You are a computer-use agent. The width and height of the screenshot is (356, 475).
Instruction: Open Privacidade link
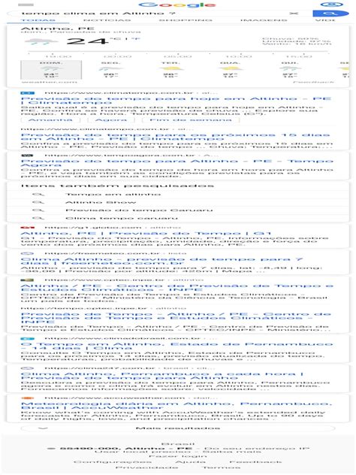[x=146, y=467]
